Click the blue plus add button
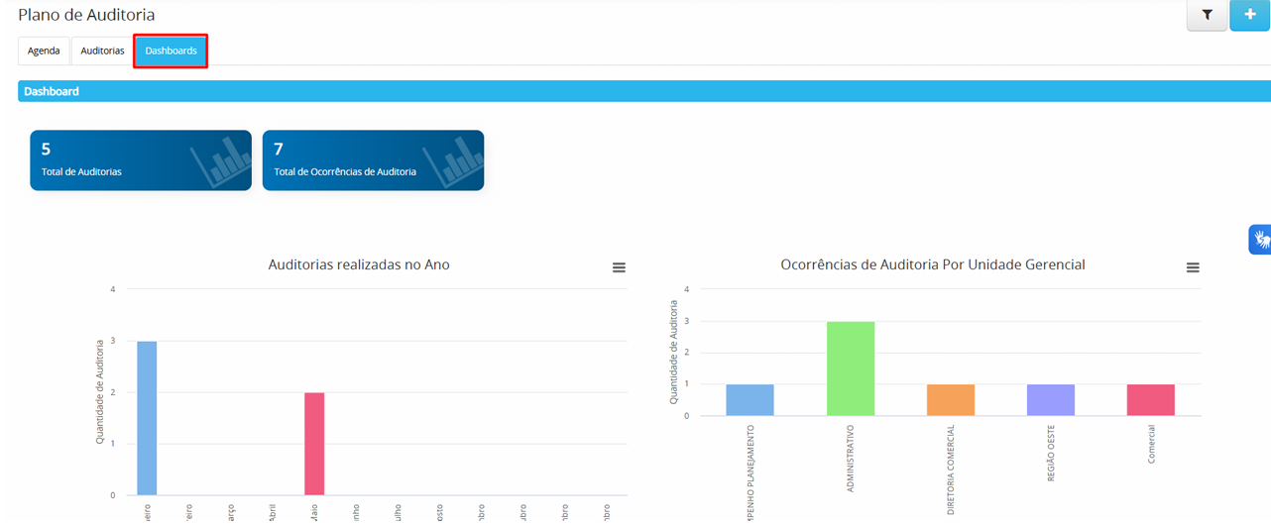The width and height of the screenshot is (1271, 524). 1249,16
